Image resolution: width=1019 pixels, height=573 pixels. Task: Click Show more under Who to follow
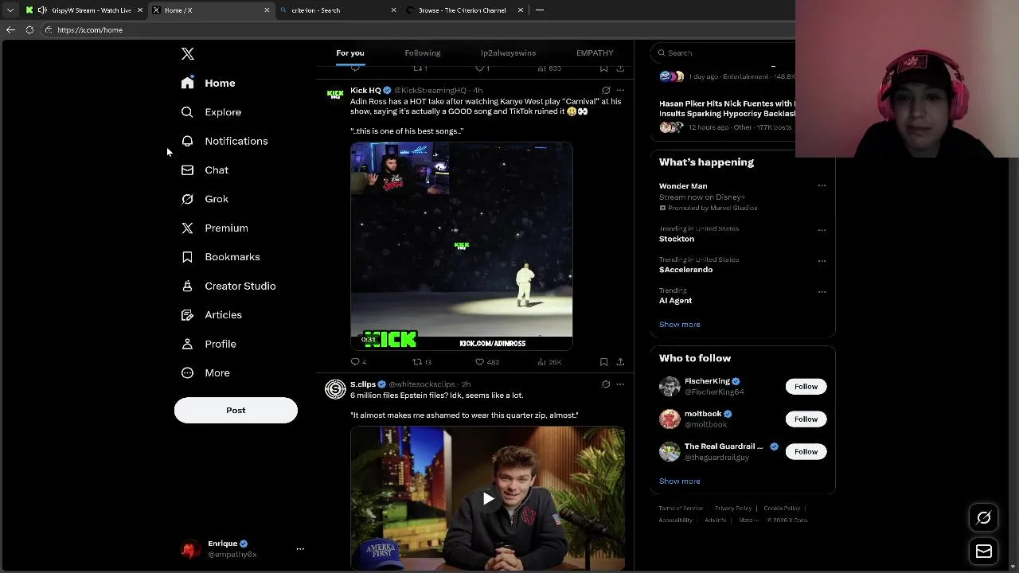pos(680,481)
